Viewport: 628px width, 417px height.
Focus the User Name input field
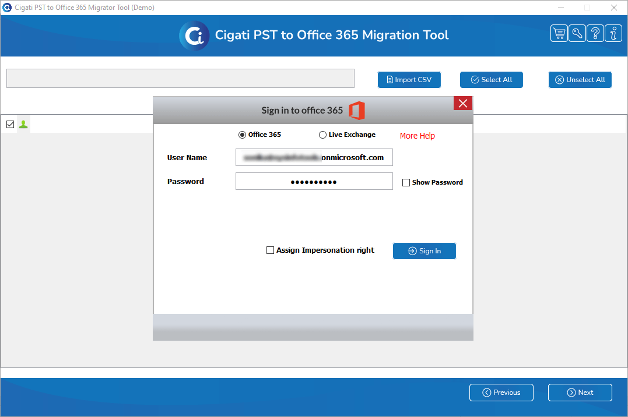(x=314, y=157)
